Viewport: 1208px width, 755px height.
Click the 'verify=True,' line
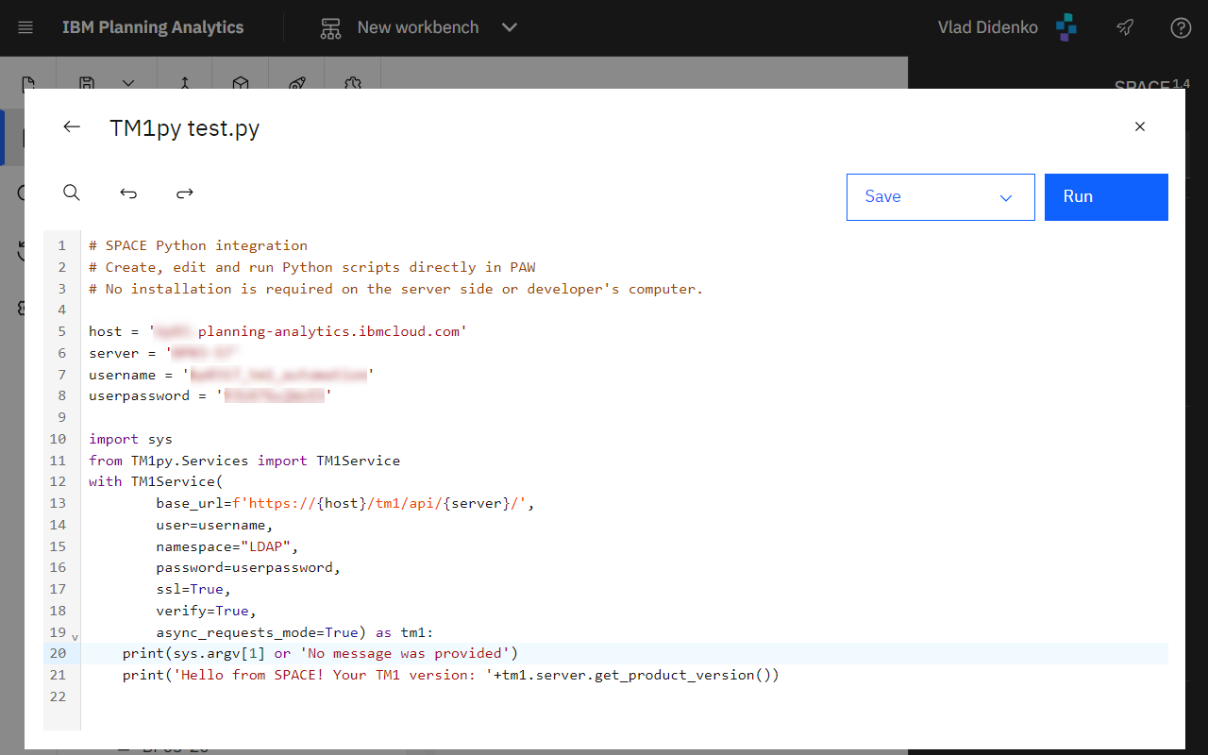[x=207, y=611]
